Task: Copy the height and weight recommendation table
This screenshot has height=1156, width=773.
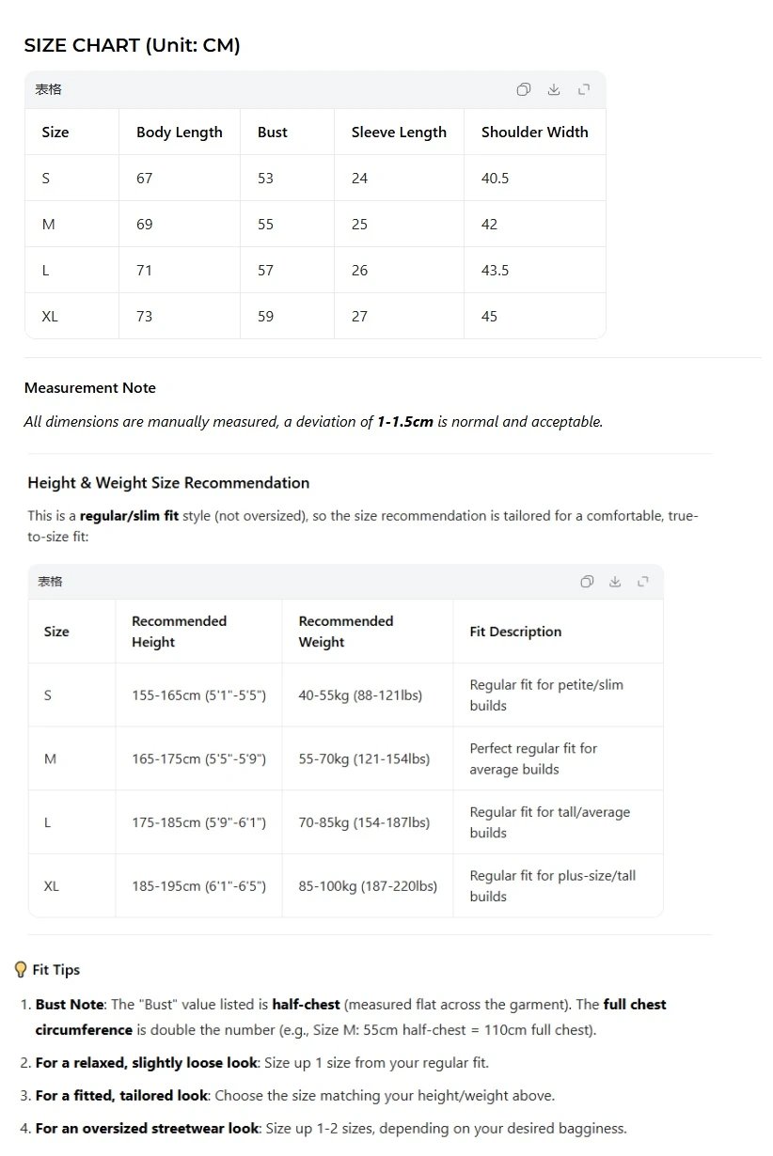Action: (x=587, y=582)
